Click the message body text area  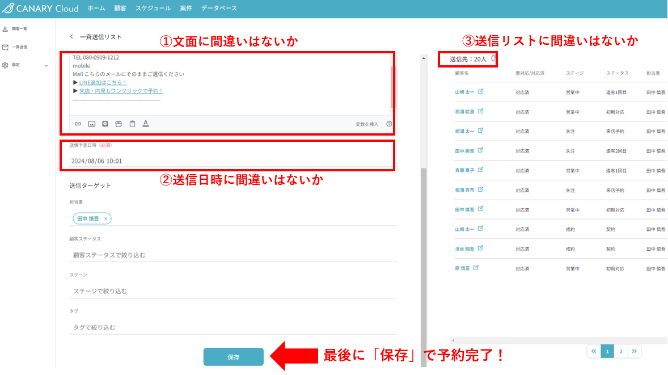230,83
